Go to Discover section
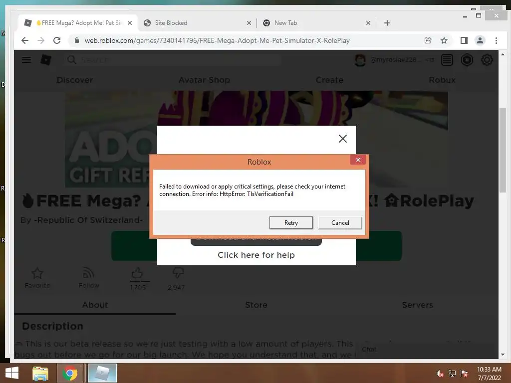 coord(75,80)
